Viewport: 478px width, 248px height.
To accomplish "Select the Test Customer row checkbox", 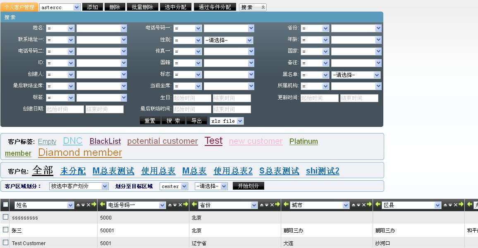I will (x=5, y=242).
